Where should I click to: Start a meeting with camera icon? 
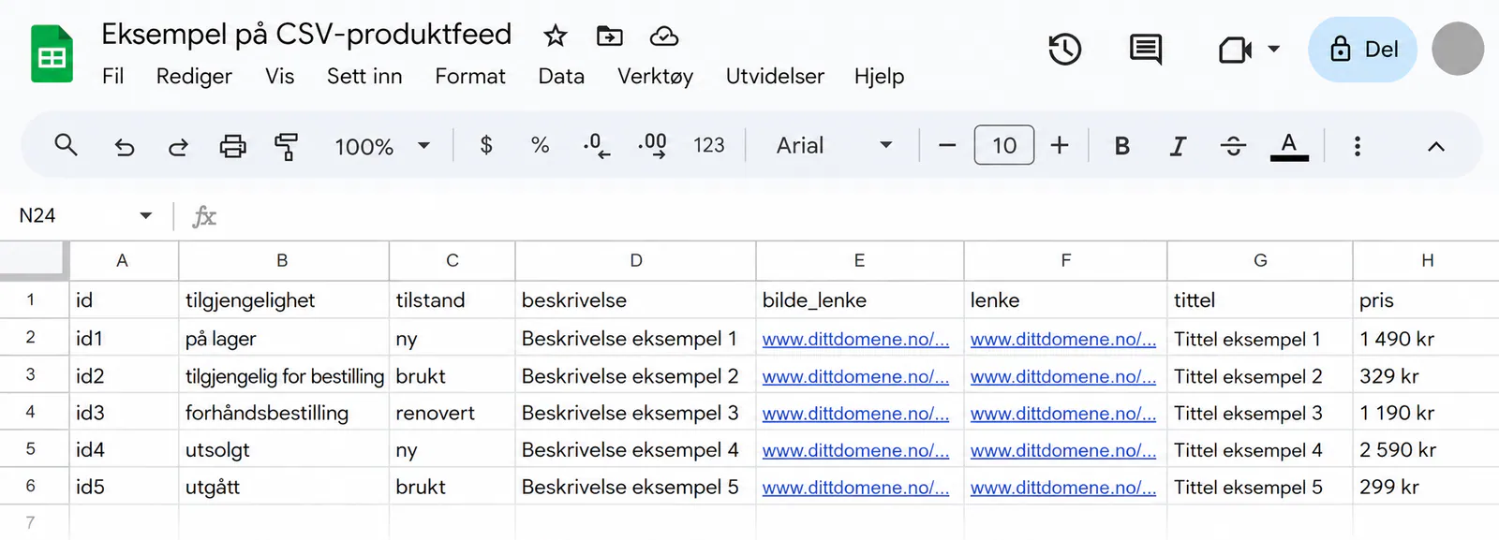coord(1235,50)
